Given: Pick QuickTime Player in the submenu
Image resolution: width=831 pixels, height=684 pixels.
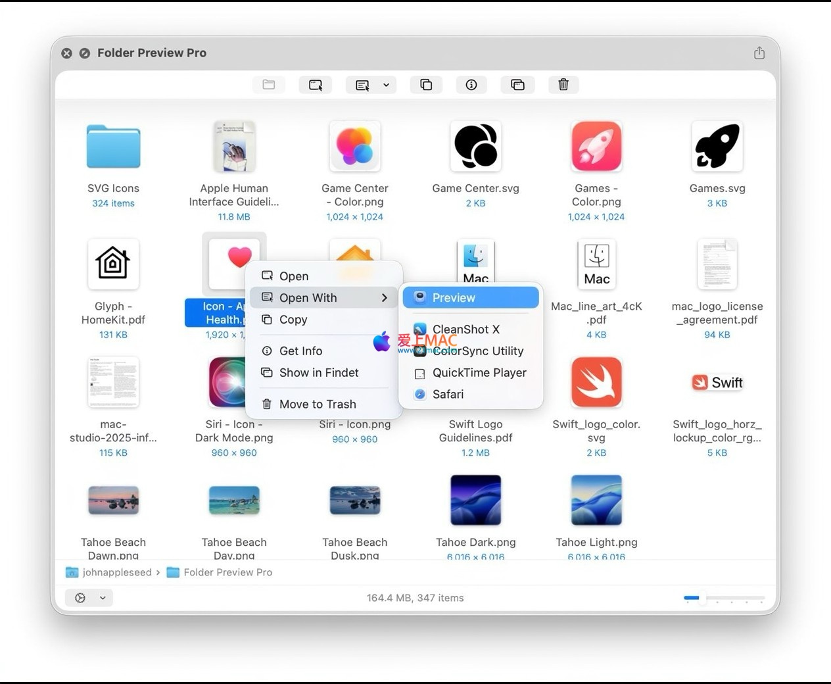Looking at the screenshot, I should pyautogui.click(x=479, y=373).
